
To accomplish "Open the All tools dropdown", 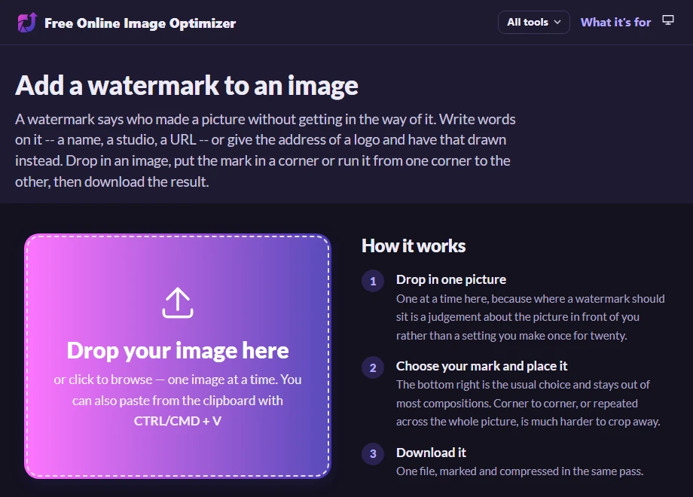I will coord(534,22).
